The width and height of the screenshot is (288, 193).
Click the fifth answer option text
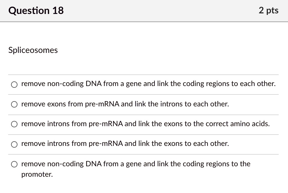coord(136,164)
